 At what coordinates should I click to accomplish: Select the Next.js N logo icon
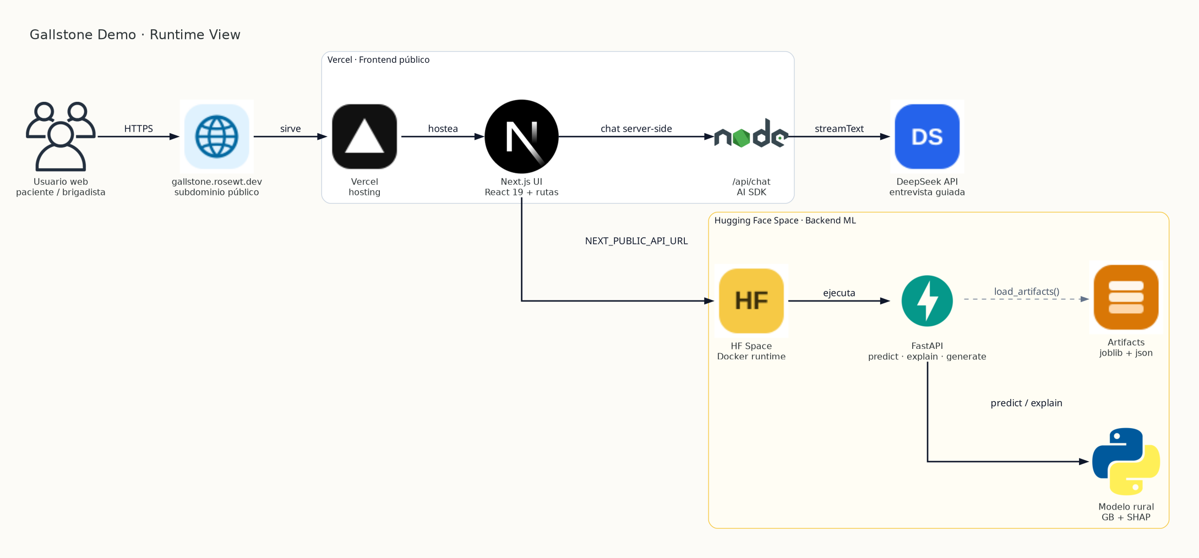521,136
